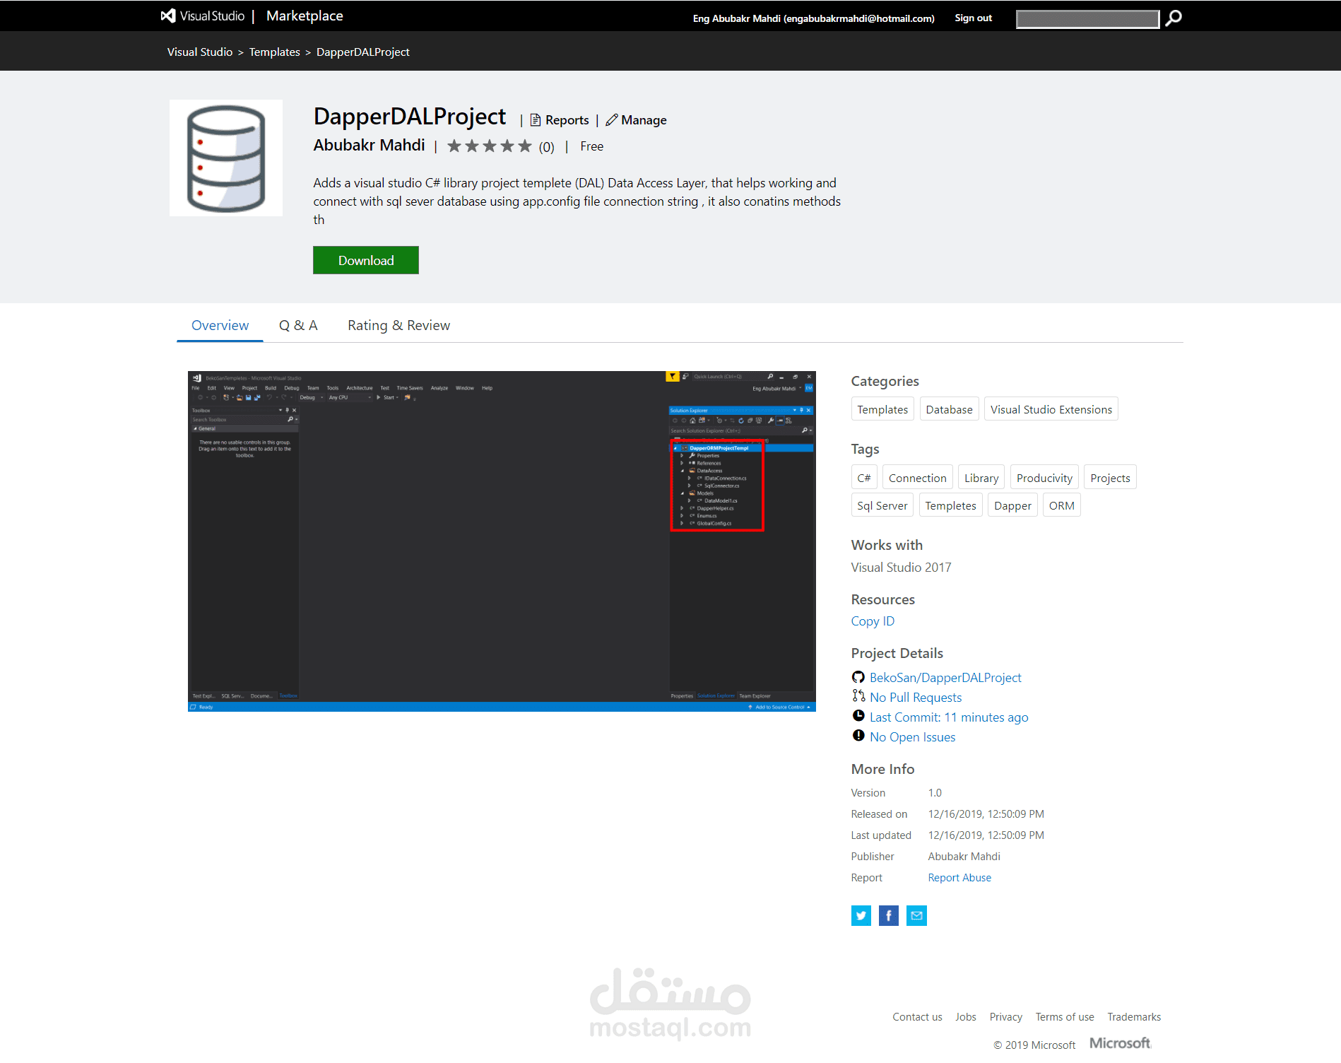Screen dimensions: 1341x1063
Task: Click the Report Abuse link
Action: click(x=959, y=877)
